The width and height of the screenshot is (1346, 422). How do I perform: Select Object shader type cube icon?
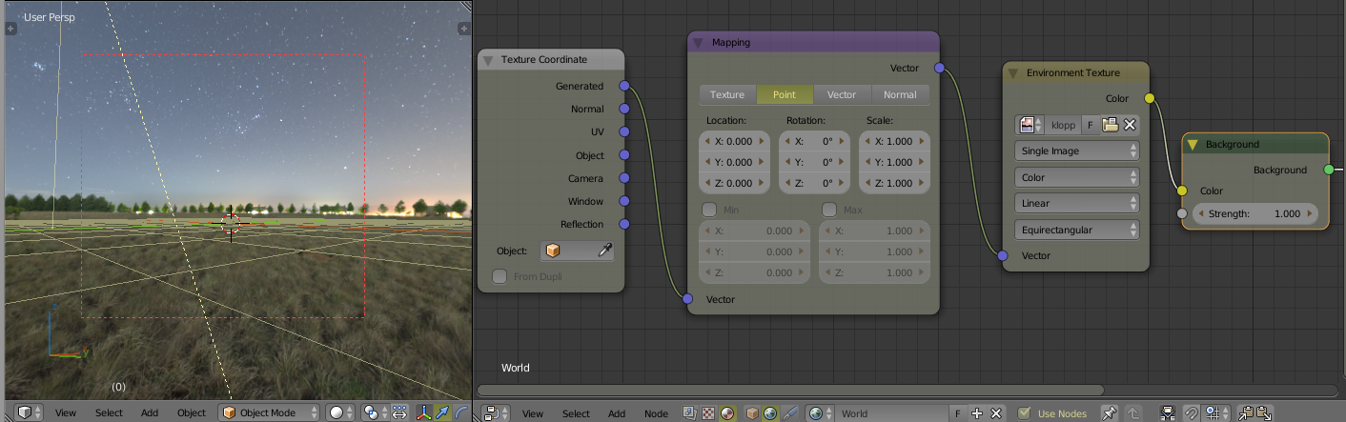pos(752,413)
